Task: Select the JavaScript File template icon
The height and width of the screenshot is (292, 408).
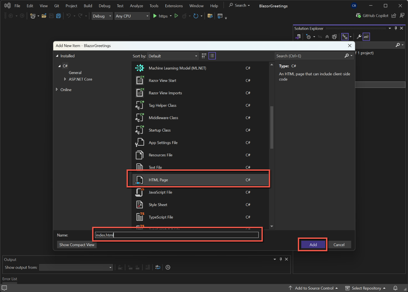Action: 139,192
